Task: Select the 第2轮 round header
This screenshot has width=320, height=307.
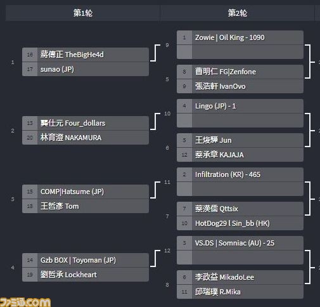Action: pos(237,13)
